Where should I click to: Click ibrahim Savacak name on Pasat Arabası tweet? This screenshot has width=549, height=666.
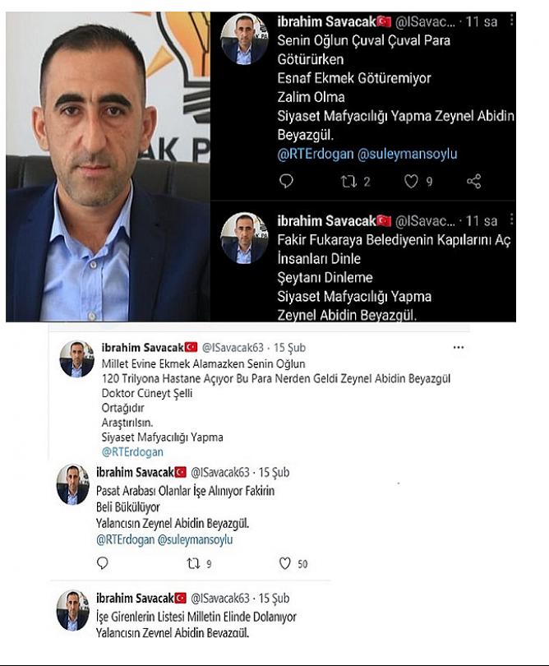tap(135, 472)
